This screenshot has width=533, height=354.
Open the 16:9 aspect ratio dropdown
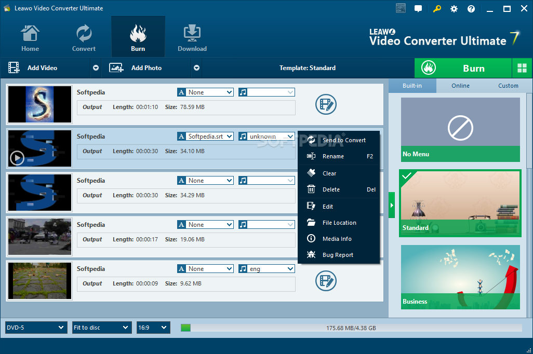tap(153, 328)
